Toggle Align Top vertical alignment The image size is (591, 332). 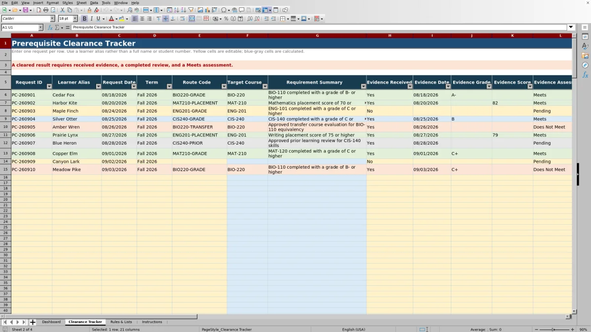point(159,19)
